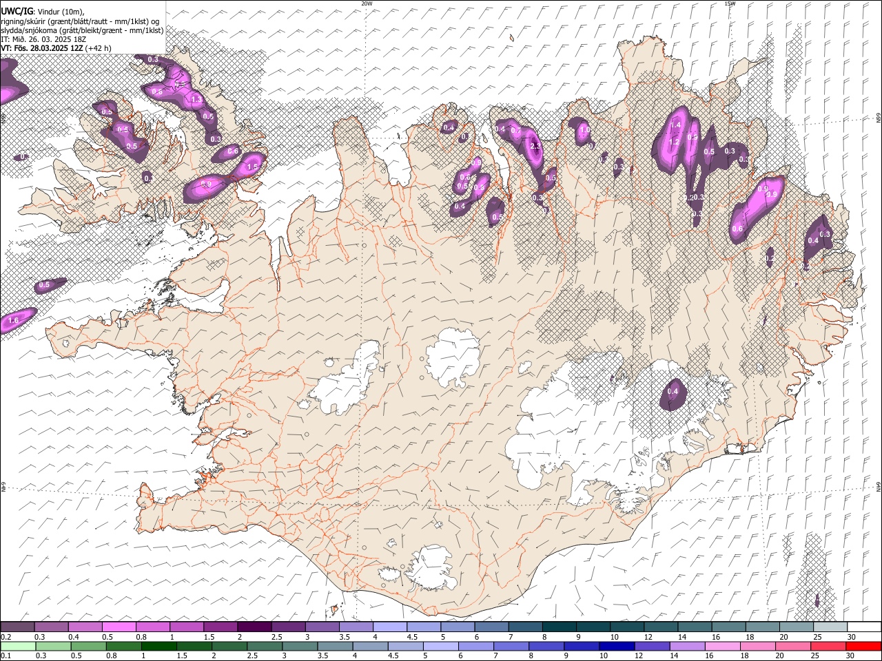Image resolution: width=882 pixels, height=661 pixels.
Task: Click the 2.3 snowfall value in north Iceland
Action: tap(536, 146)
